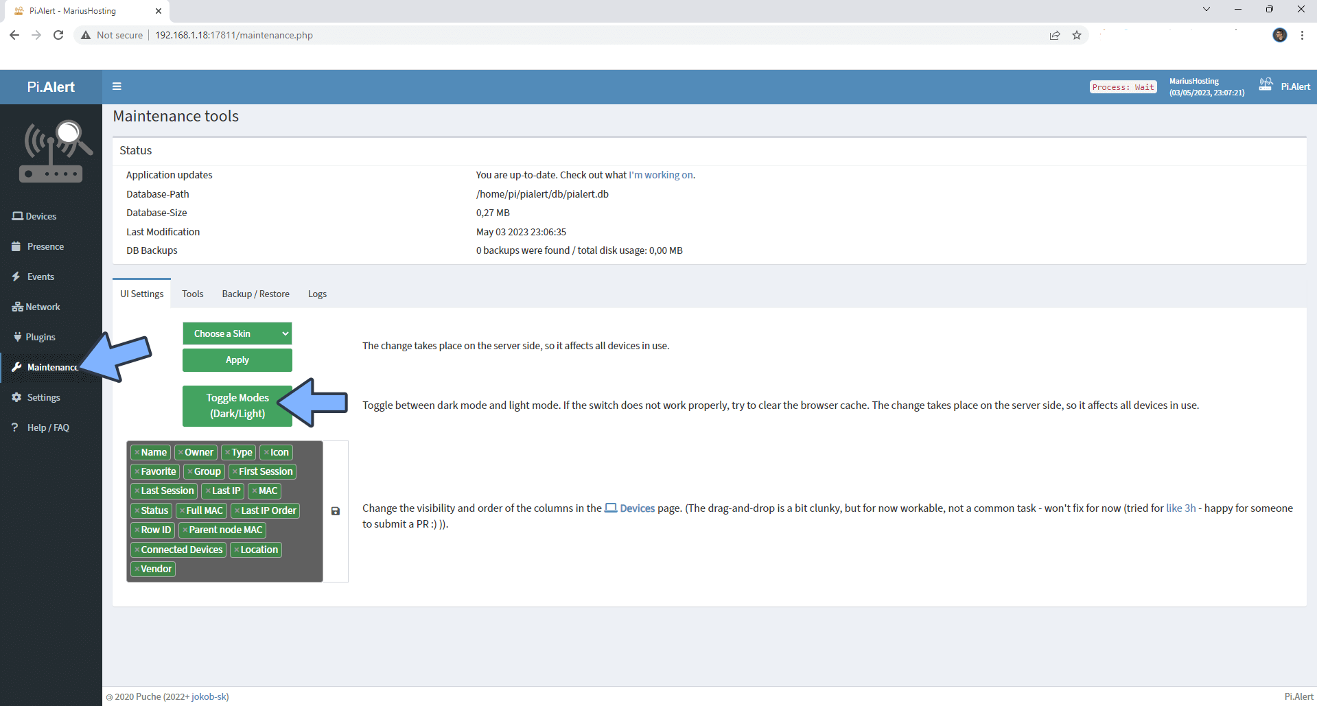Remove the Vendor column tag

pyautogui.click(x=137, y=569)
